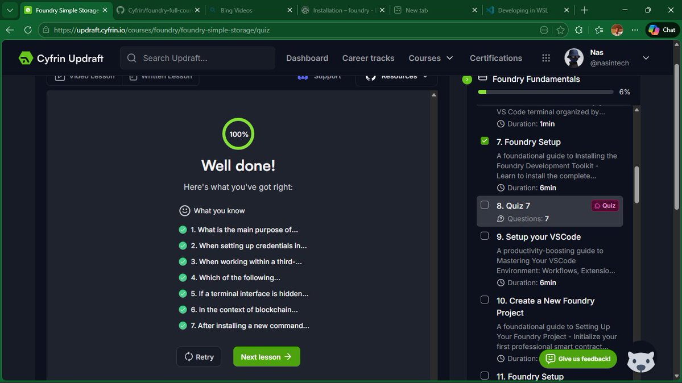682x383 pixels.
Task: Expand the user account chevron
Action: (x=646, y=58)
